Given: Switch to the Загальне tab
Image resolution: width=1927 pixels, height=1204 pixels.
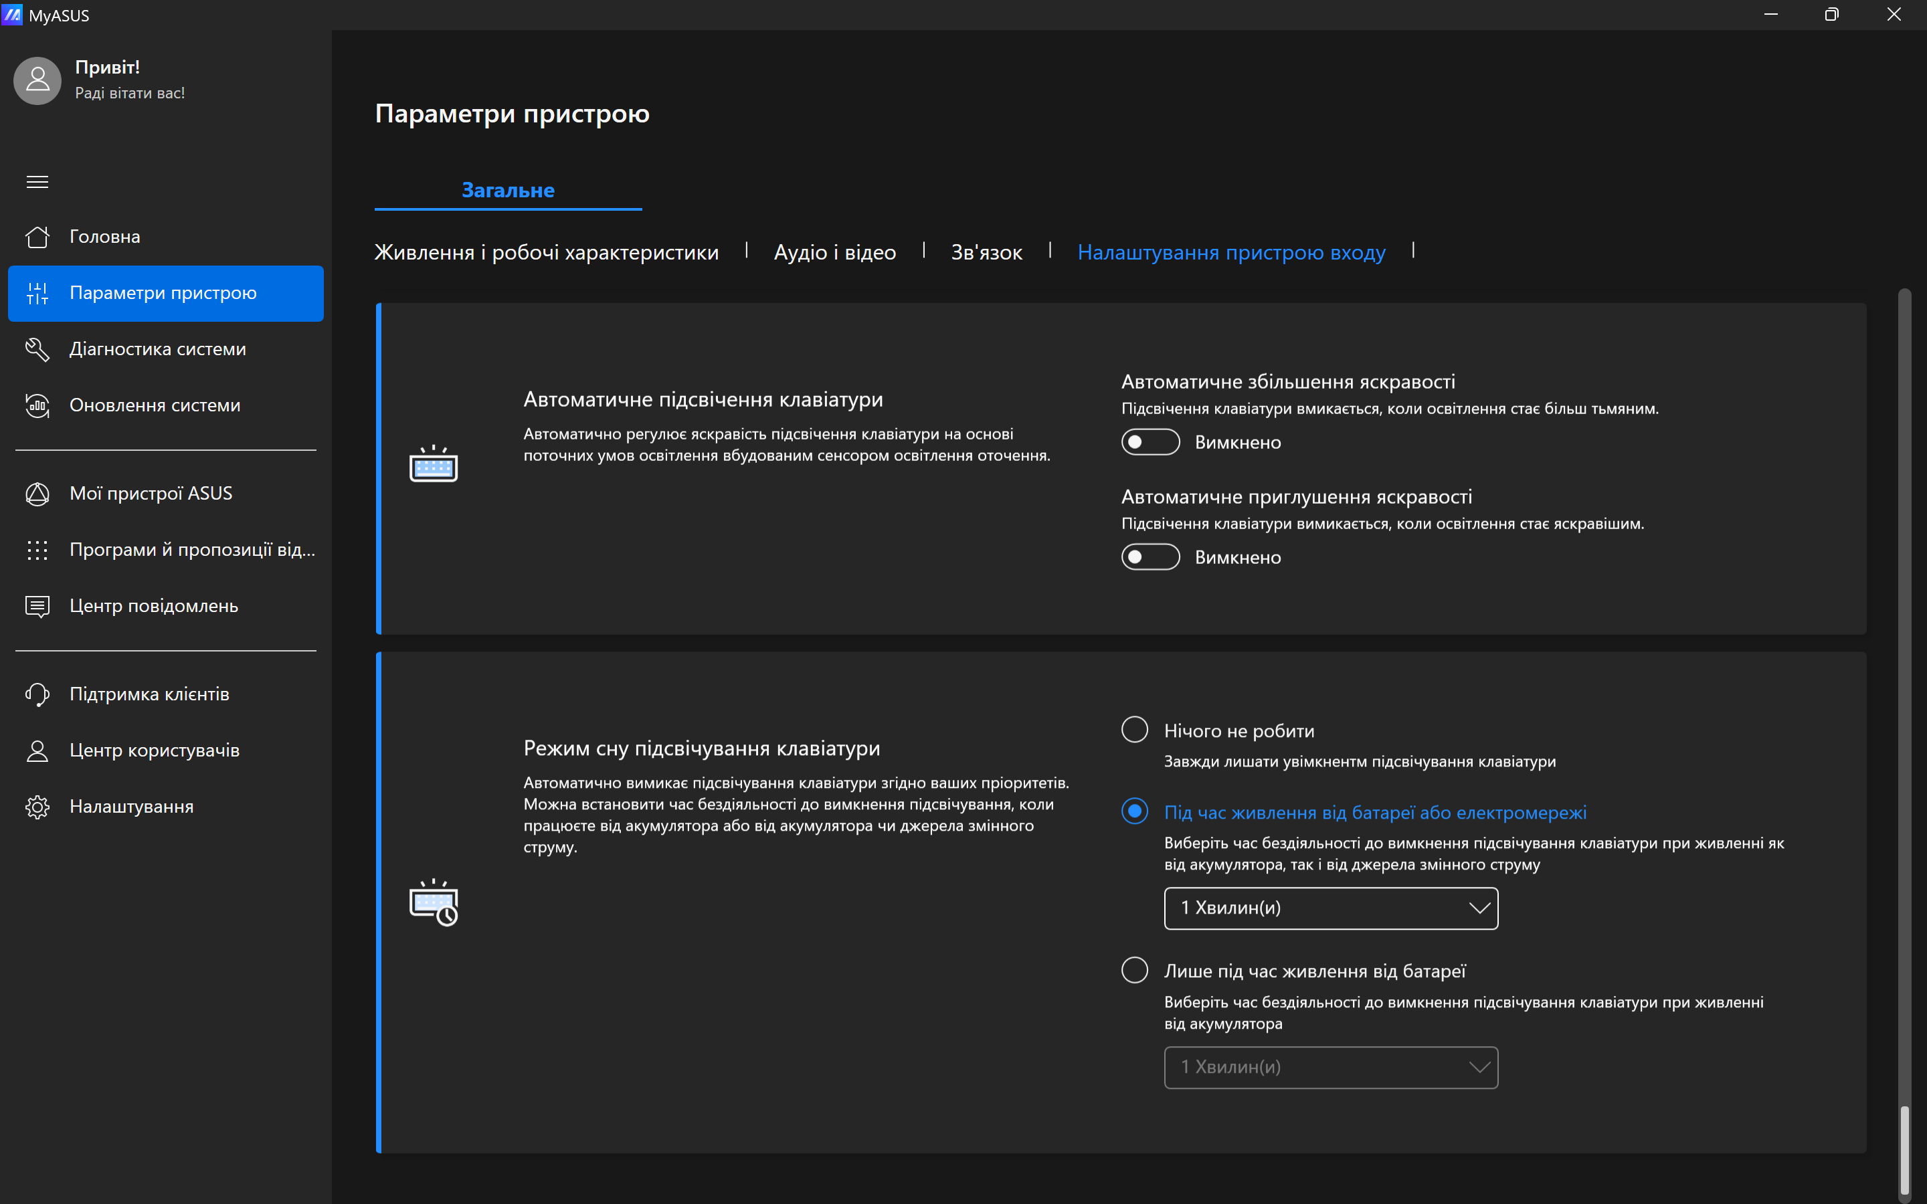Looking at the screenshot, I should pyautogui.click(x=508, y=191).
